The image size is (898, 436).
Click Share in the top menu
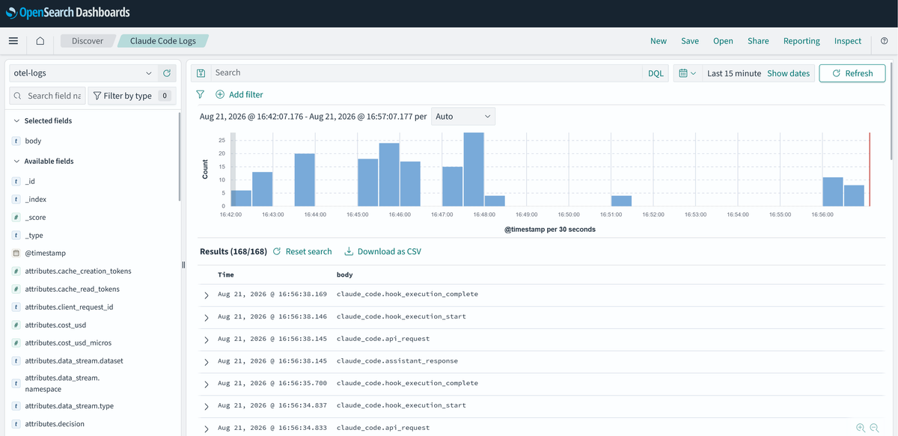click(x=758, y=41)
